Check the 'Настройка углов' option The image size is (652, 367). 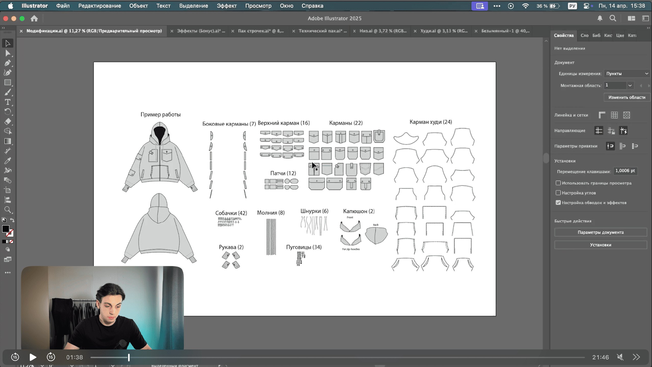pos(558,193)
